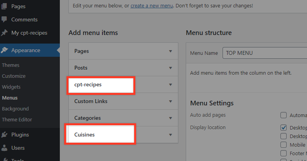Go to the Widgets submenu
Screen dimensions: 307x161
tap(11, 87)
